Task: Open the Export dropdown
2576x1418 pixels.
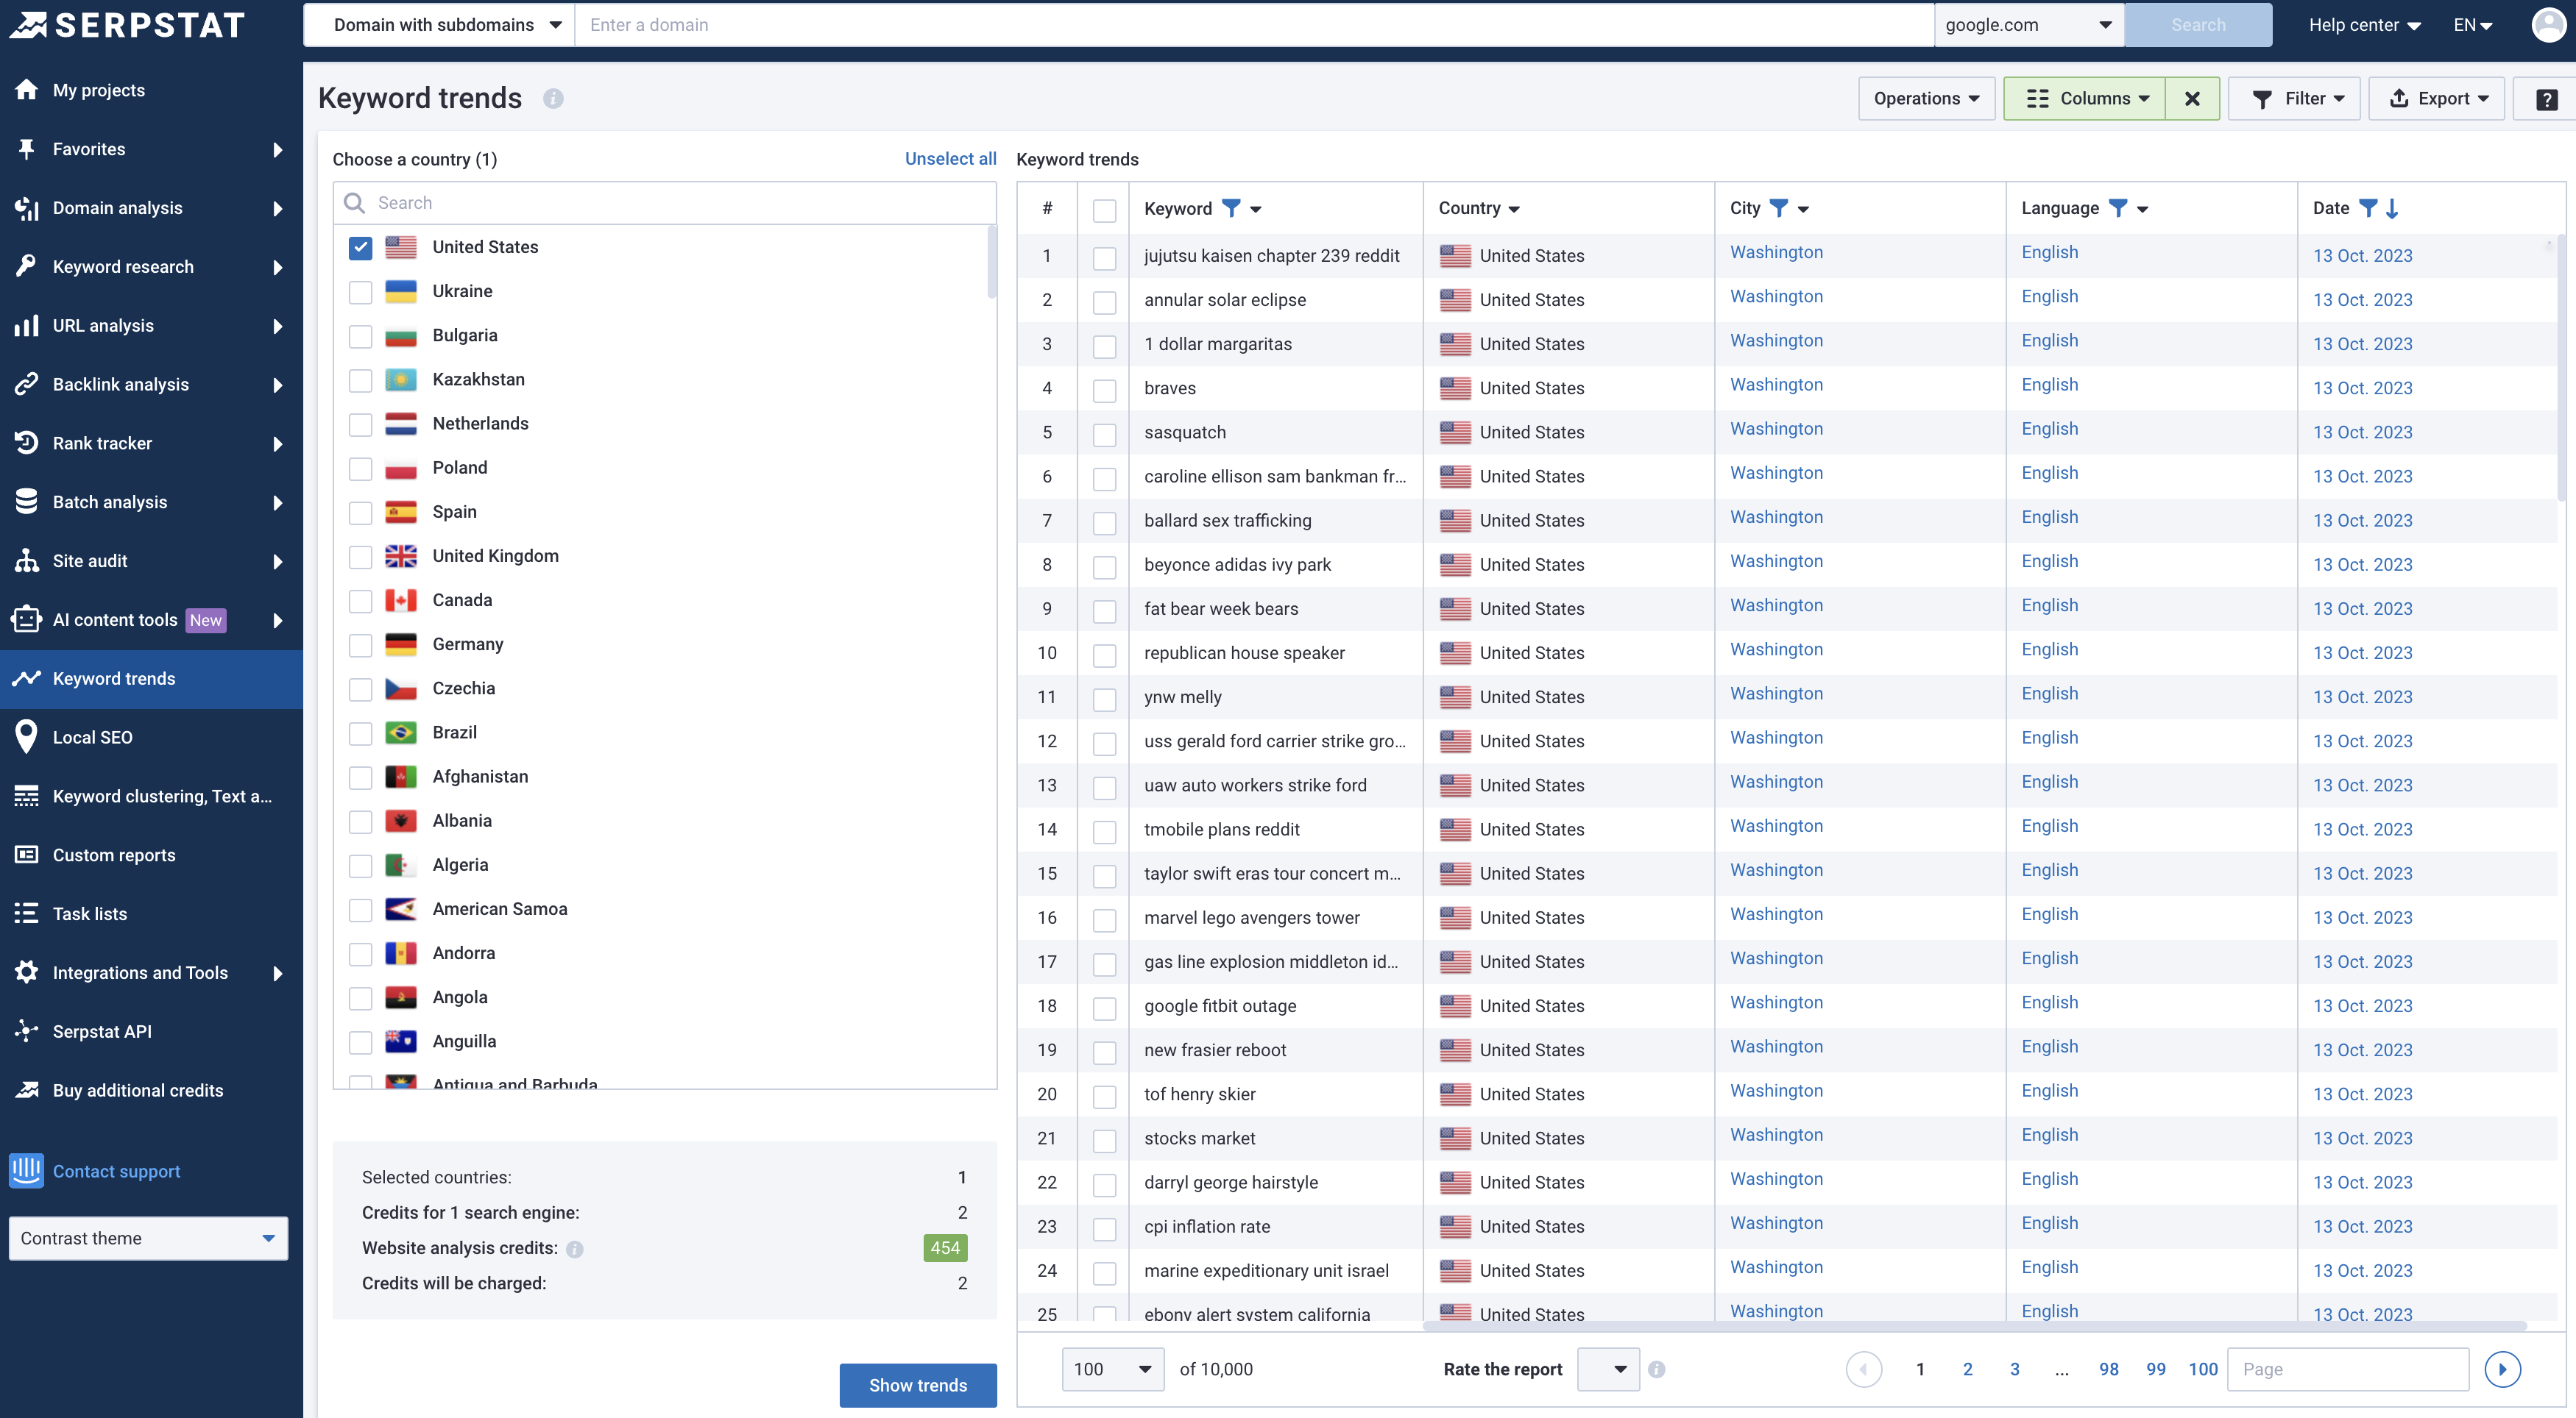Action: pos(2437,99)
